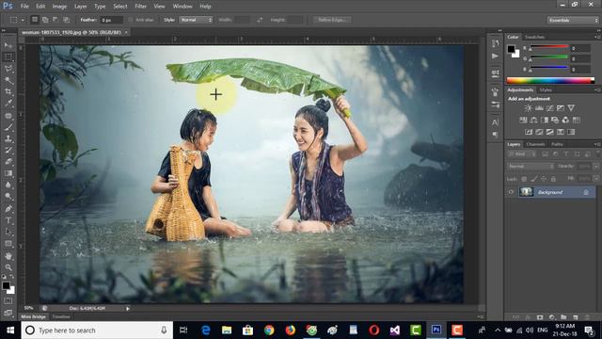Select the Clone Stamp tool
The height and width of the screenshot is (339, 602).
pos(8,138)
